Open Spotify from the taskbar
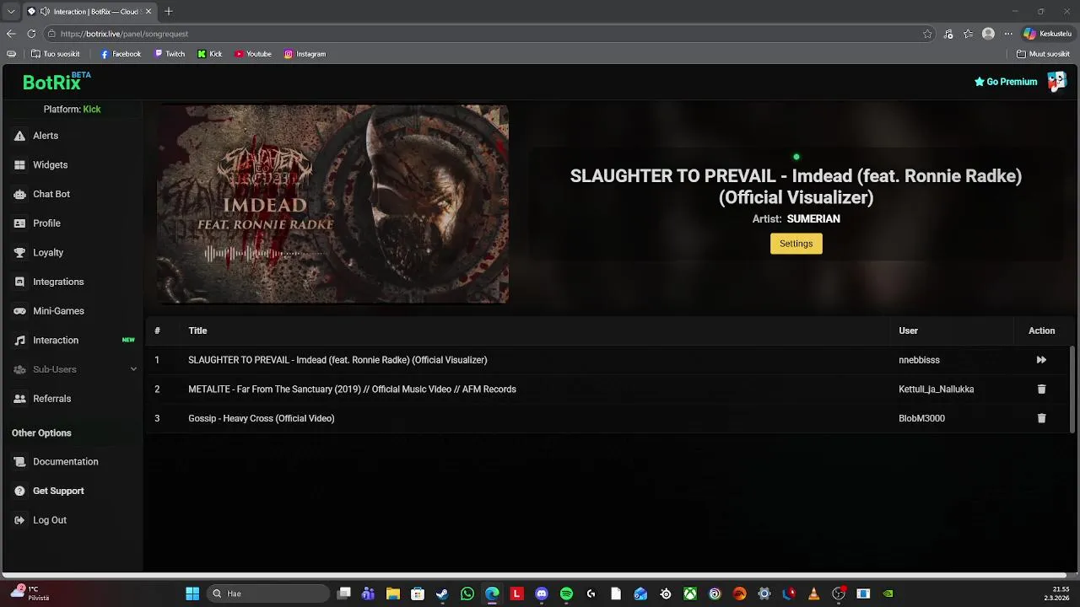Viewport: 1080px width, 607px height. point(566,594)
